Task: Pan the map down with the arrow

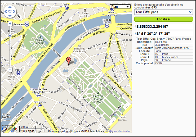Action: pyautogui.click(x=10, y=16)
